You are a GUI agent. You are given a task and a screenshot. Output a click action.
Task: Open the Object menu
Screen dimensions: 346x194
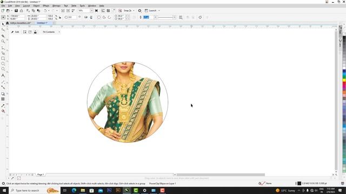pyautogui.click(x=36, y=6)
